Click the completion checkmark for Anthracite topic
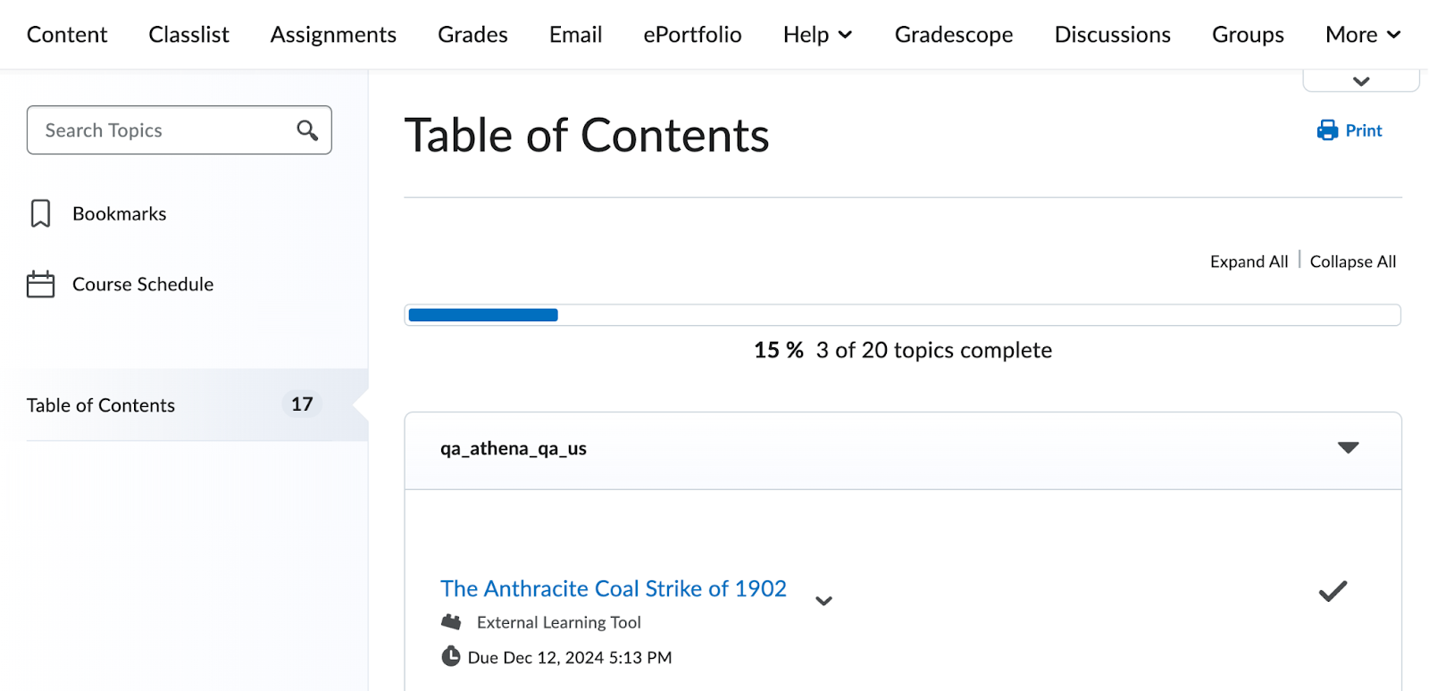This screenshot has height=691, width=1429. point(1333,591)
